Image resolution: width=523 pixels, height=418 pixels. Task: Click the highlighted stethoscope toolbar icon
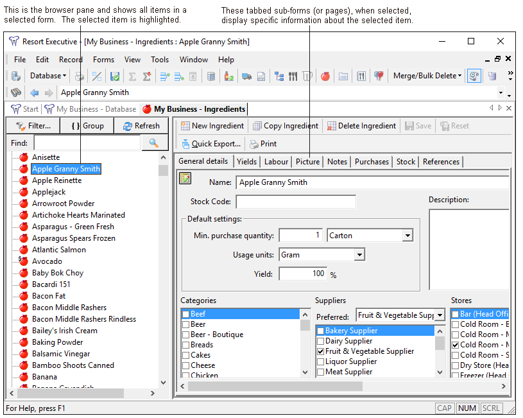click(x=474, y=76)
